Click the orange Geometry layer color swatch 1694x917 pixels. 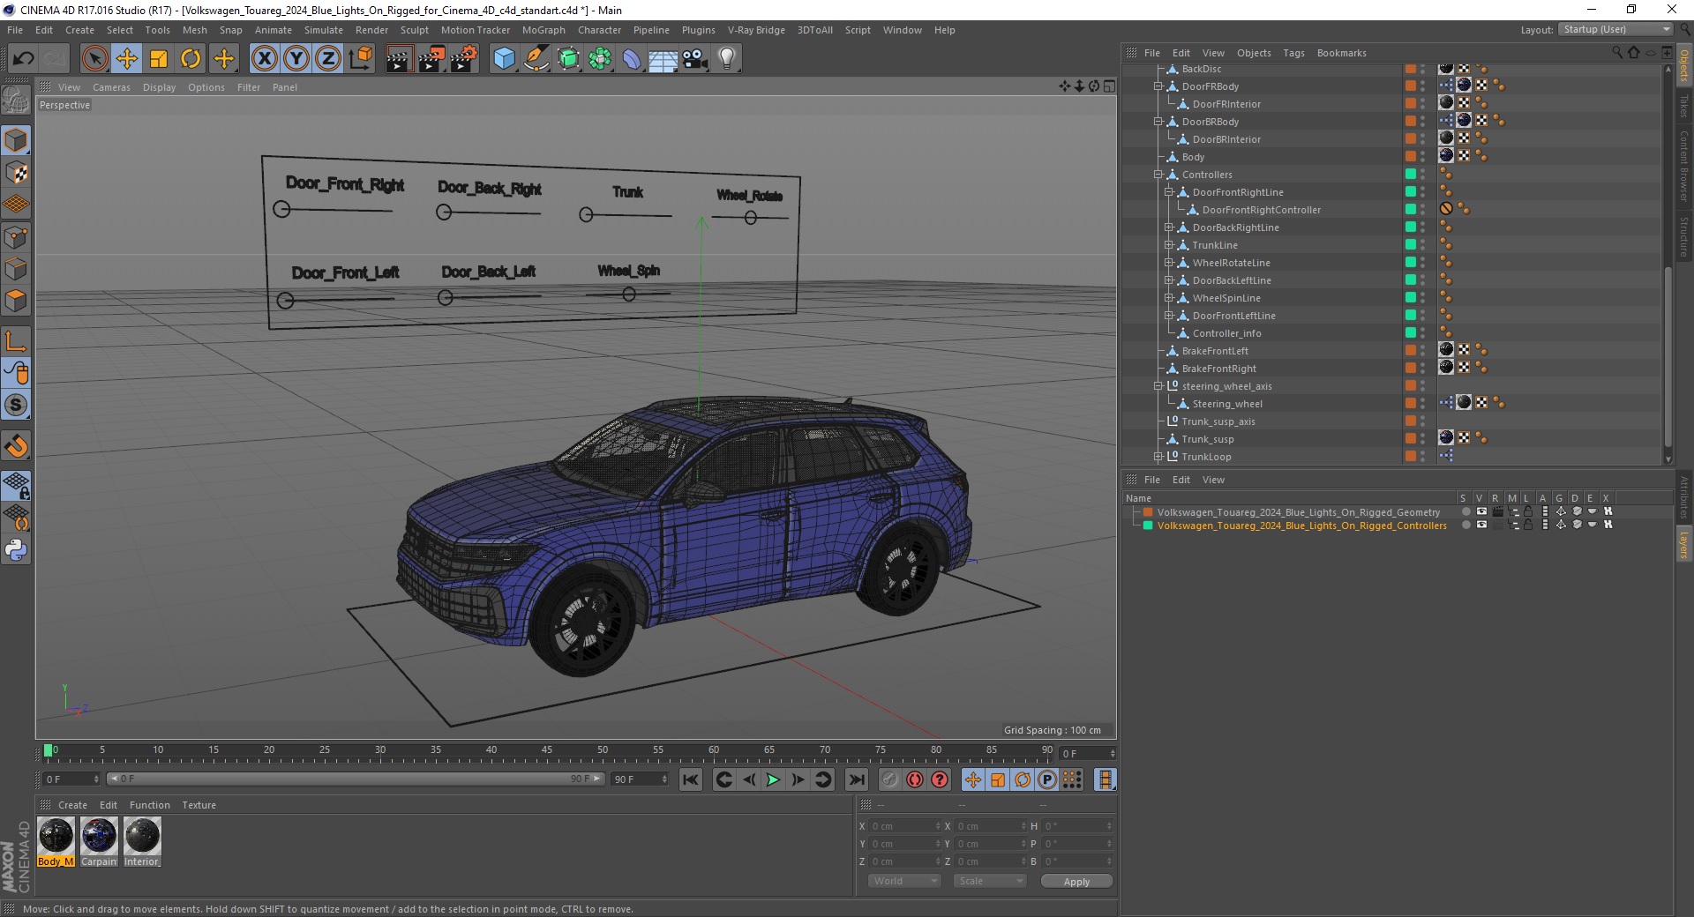(1148, 511)
